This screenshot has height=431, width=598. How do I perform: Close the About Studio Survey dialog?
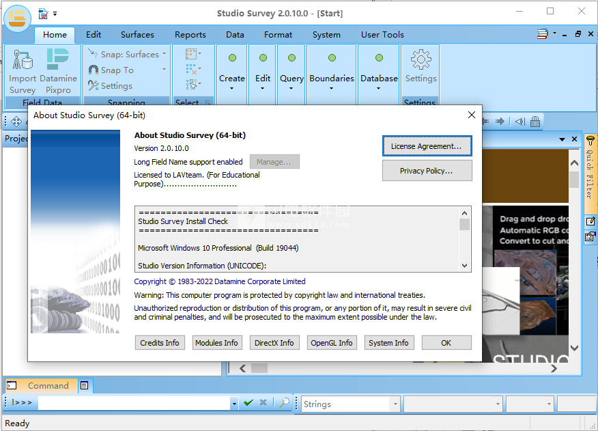[x=472, y=115]
